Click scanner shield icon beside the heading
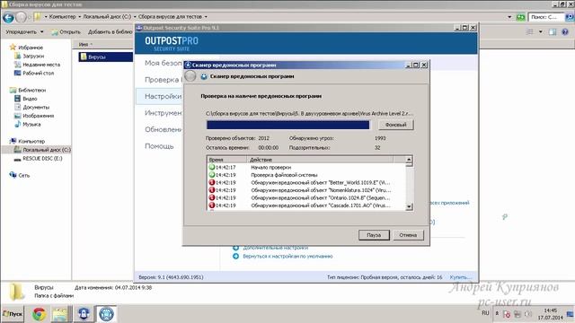Image resolution: width=575 pixels, height=323 pixels. pyautogui.click(x=204, y=76)
